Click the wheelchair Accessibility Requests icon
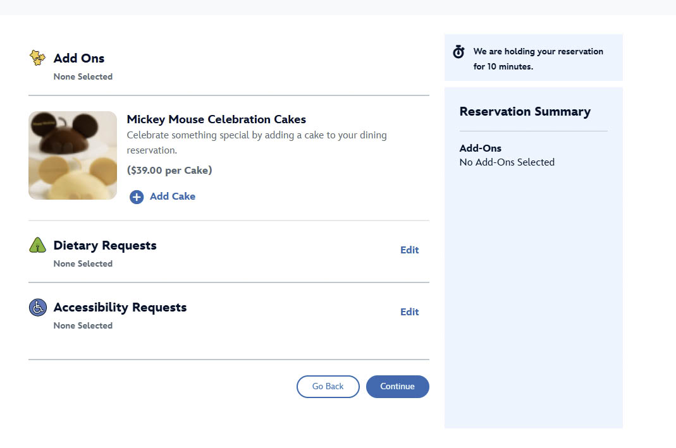The height and width of the screenshot is (448, 676). [38, 308]
